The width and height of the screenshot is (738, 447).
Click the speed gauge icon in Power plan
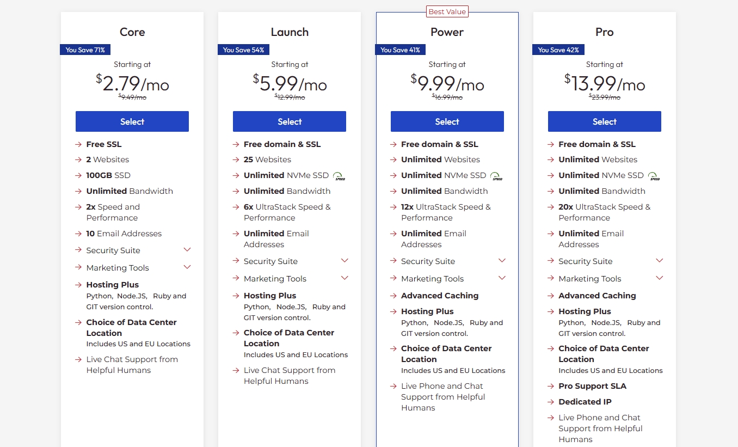tap(496, 176)
